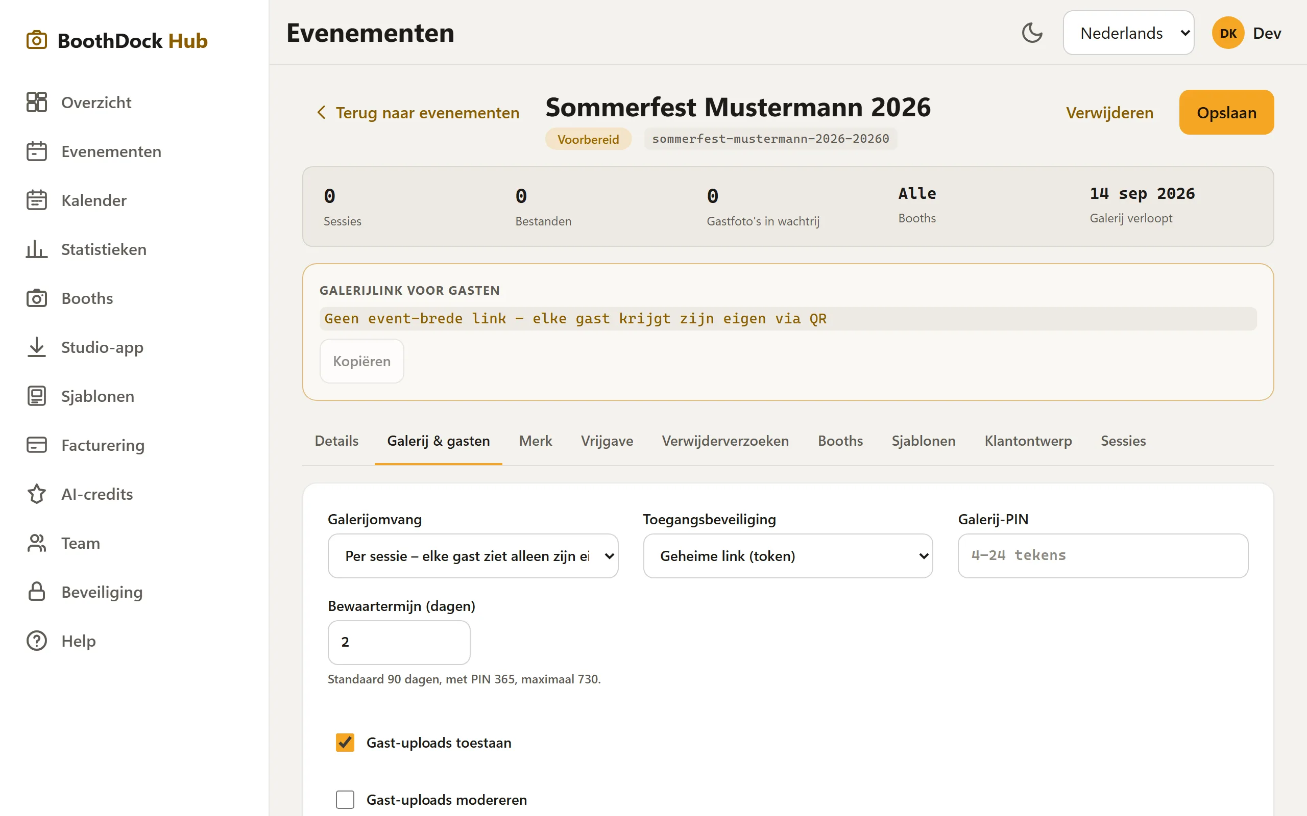Screen dimensions: 1307x816
Task: Click the Statistieken bar chart icon
Action: [x=37, y=249]
